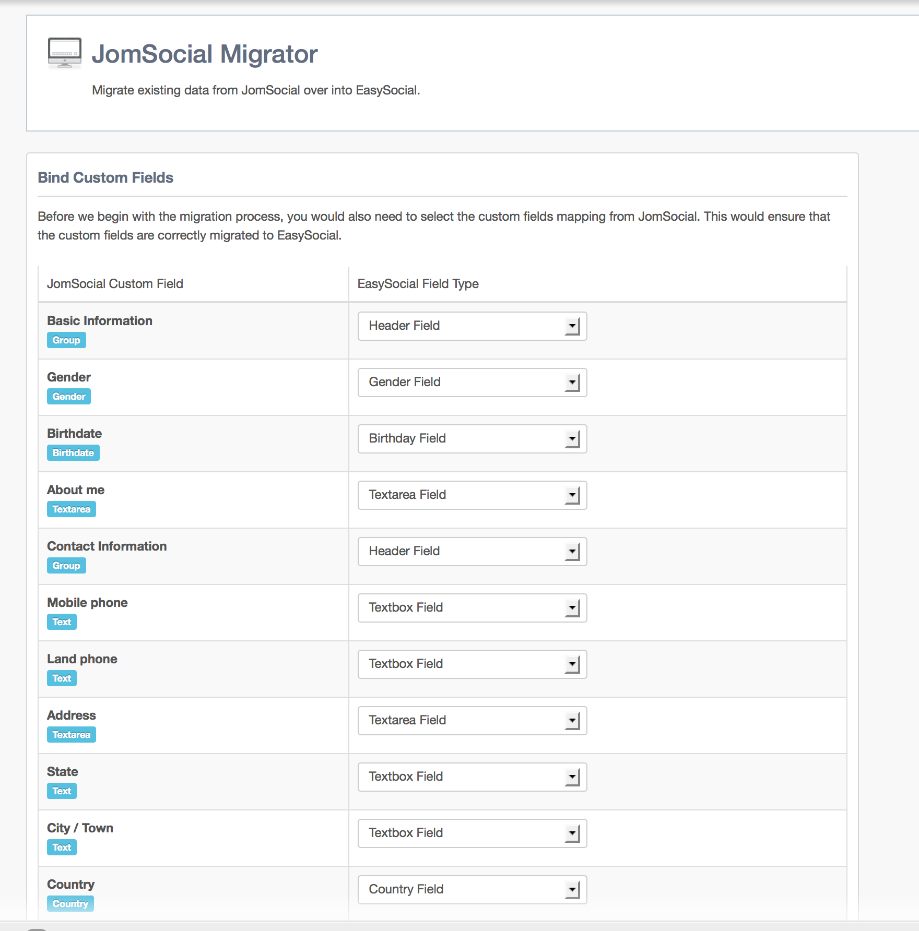Open the Birthdate field type dropdown

point(472,439)
